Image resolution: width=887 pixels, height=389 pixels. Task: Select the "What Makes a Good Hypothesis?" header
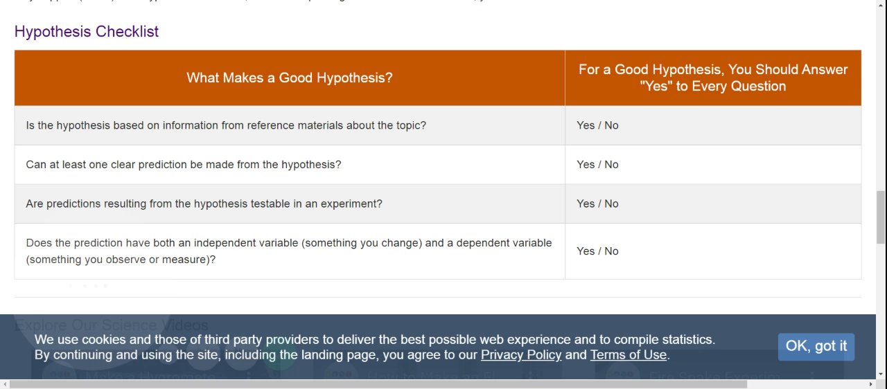pyautogui.click(x=289, y=78)
